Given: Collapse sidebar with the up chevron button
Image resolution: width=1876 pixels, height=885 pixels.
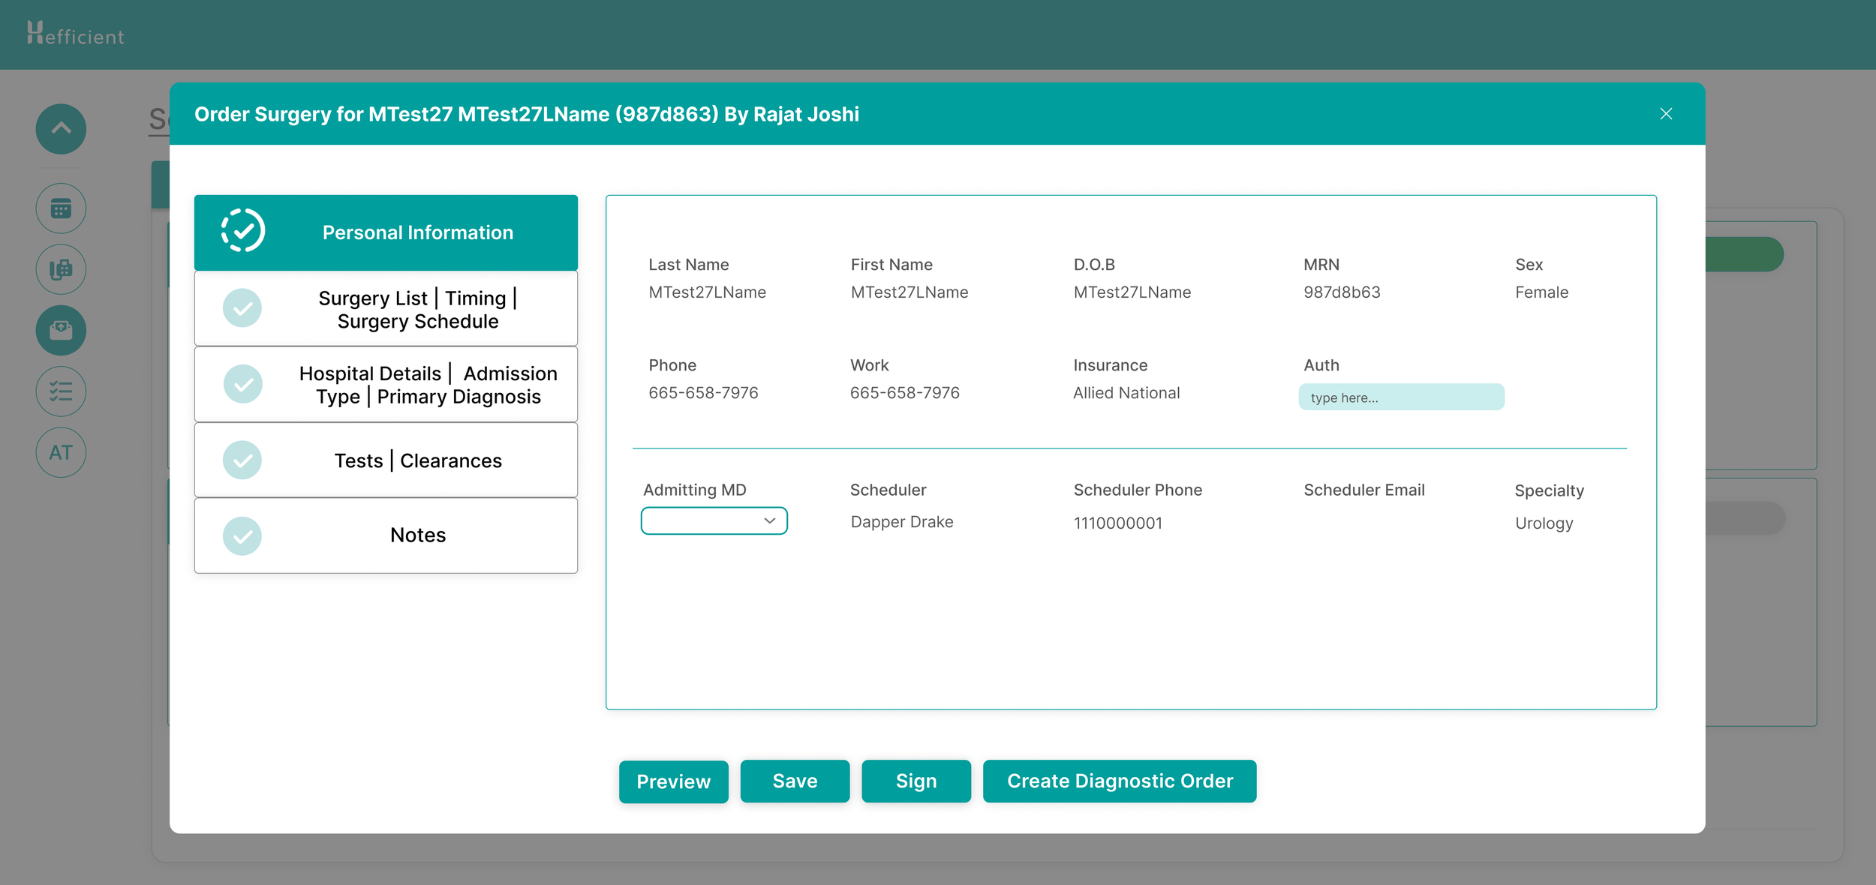Looking at the screenshot, I should coord(61,129).
